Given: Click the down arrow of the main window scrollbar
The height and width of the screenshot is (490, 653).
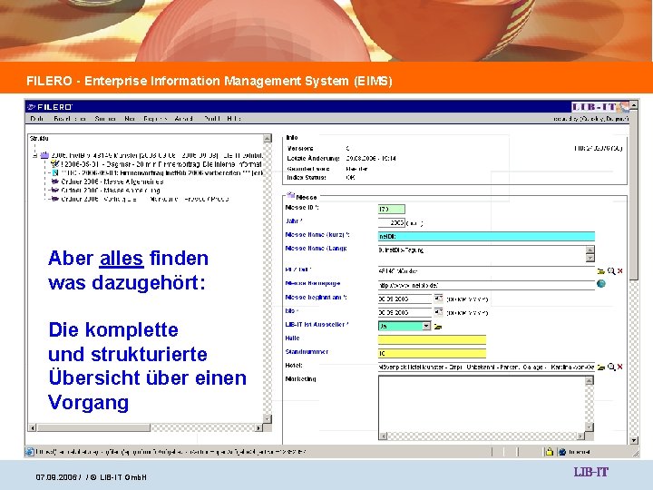Looking at the screenshot, I should pos(633,440).
